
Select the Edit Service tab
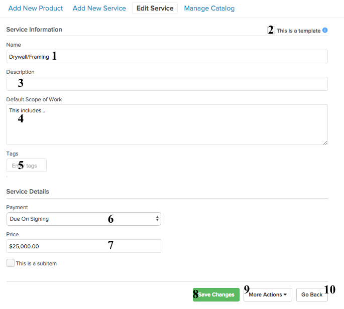[x=155, y=9]
